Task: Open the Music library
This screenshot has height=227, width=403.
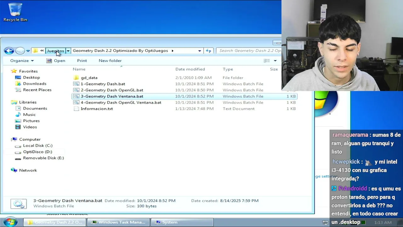Action: [29, 114]
